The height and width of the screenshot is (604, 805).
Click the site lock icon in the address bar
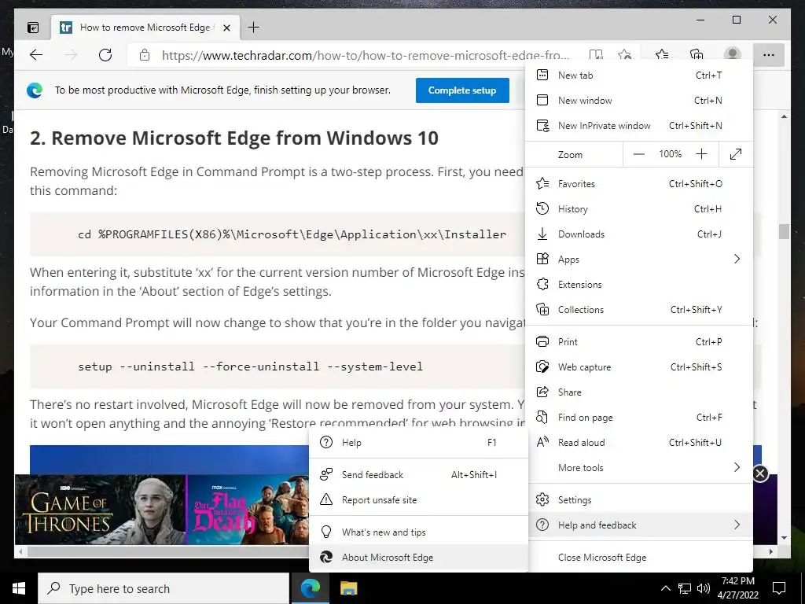pos(145,55)
